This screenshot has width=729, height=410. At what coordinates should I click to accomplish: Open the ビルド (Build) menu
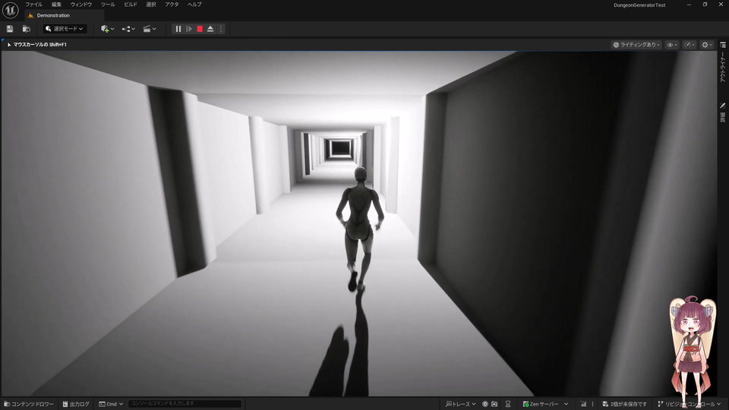[130, 5]
